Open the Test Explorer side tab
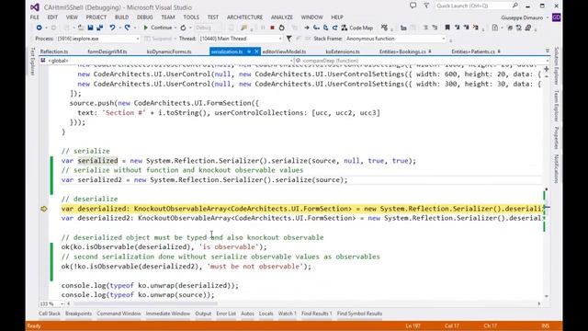Viewport: 588px width, 331px height. [33, 62]
